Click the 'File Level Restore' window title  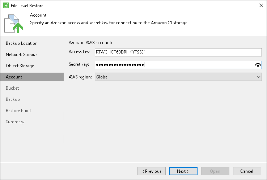[27, 6]
